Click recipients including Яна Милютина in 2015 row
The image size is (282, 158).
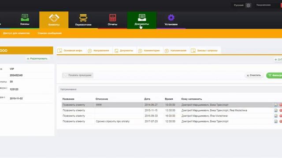tap(214, 110)
